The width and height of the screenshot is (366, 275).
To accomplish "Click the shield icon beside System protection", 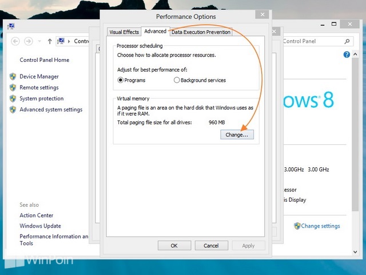I will (x=13, y=99).
